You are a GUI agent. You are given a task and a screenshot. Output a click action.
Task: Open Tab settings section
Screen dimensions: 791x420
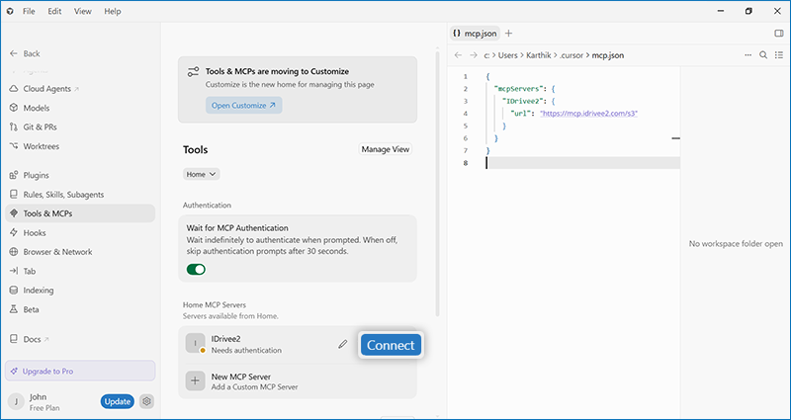[80, 271]
